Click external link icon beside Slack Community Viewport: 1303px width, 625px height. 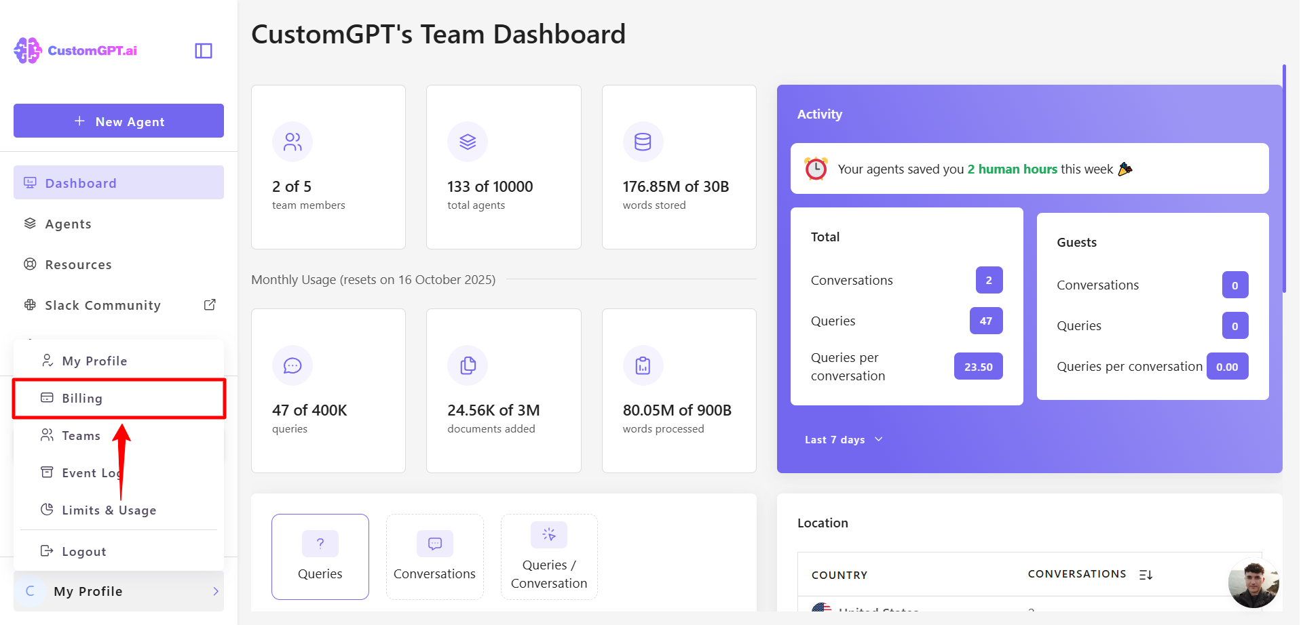tap(210, 305)
